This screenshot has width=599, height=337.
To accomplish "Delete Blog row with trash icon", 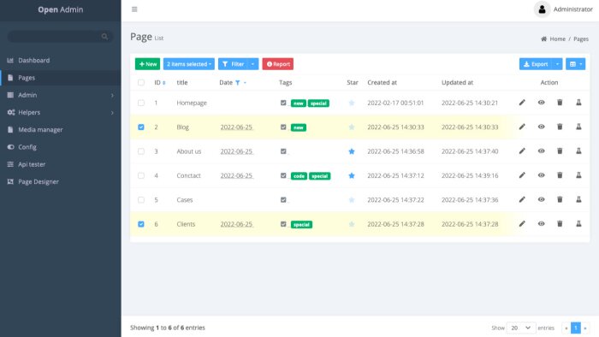I will coord(560,127).
